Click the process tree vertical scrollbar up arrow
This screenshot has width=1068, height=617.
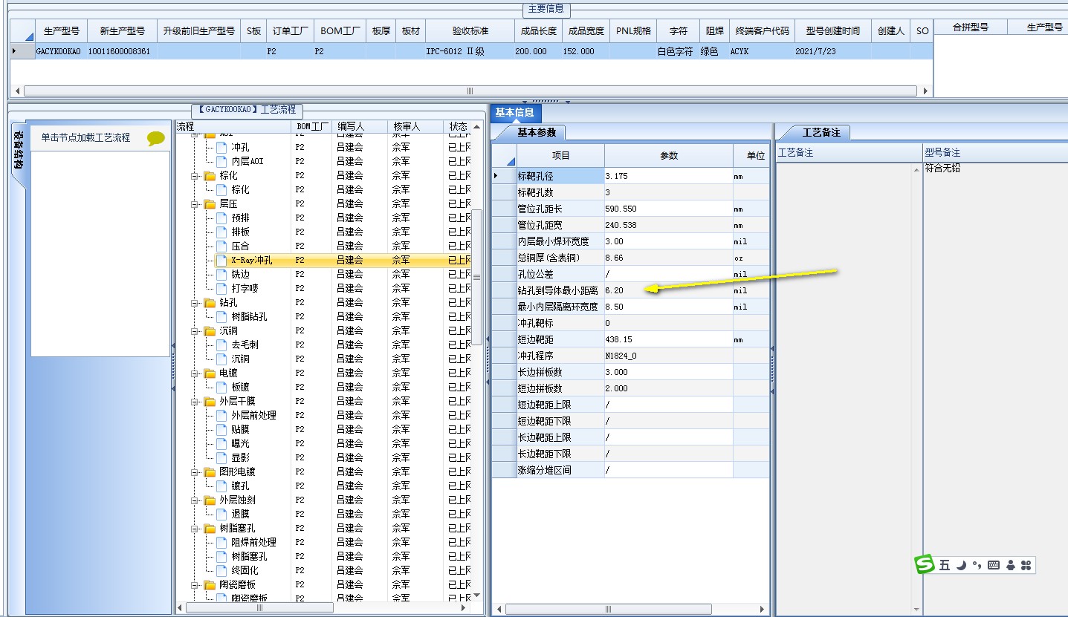pyautogui.click(x=477, y=127)
